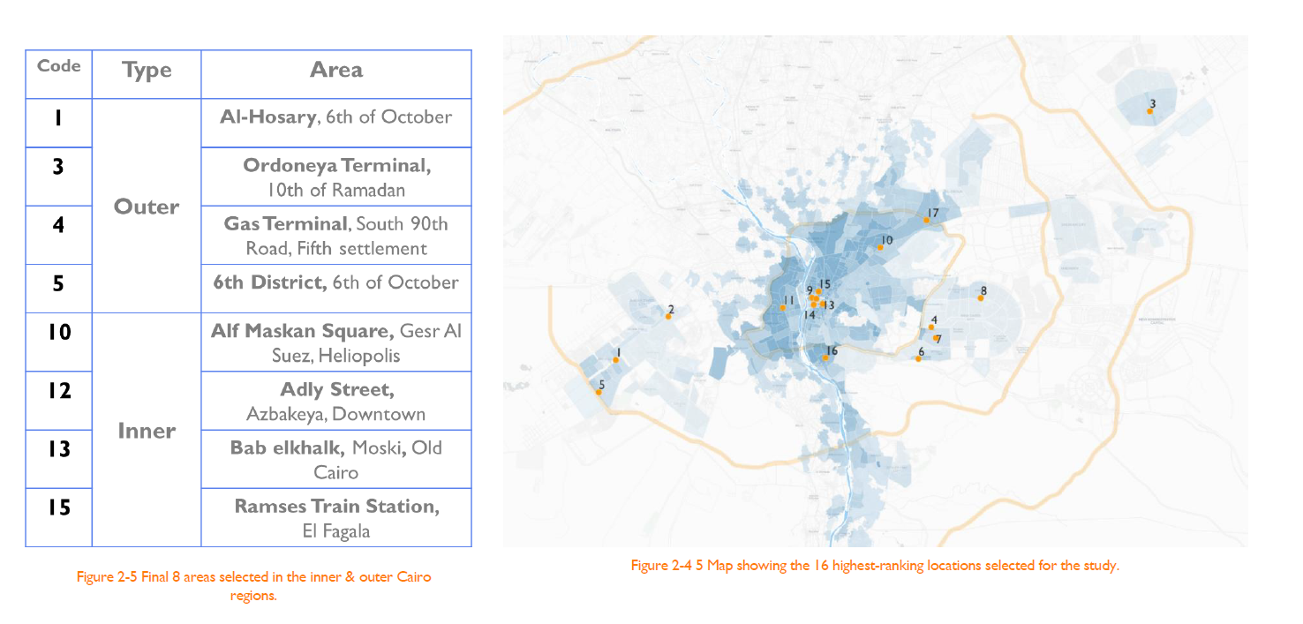
Task: Select map marker 5 in the southwest
Action: (x=599, y=392)
